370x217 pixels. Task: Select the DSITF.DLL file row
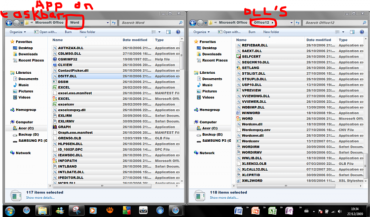[115, 76]
